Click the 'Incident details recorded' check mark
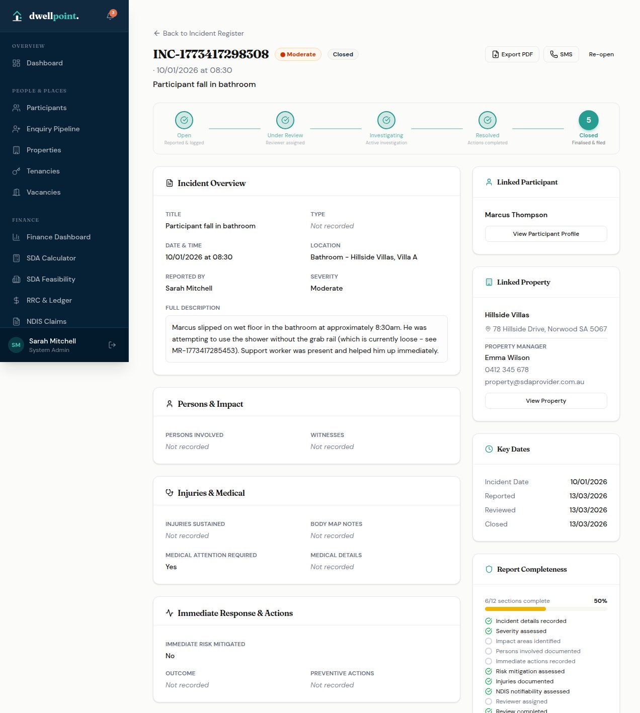 click(489, 621)
